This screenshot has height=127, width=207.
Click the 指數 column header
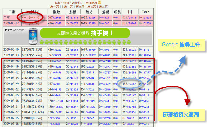pos(56,12)
